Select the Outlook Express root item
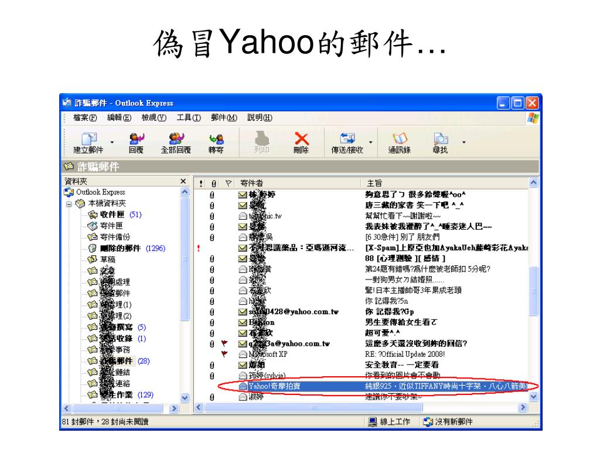Viewport: 600px width, 450px height. tap(95, 192)
